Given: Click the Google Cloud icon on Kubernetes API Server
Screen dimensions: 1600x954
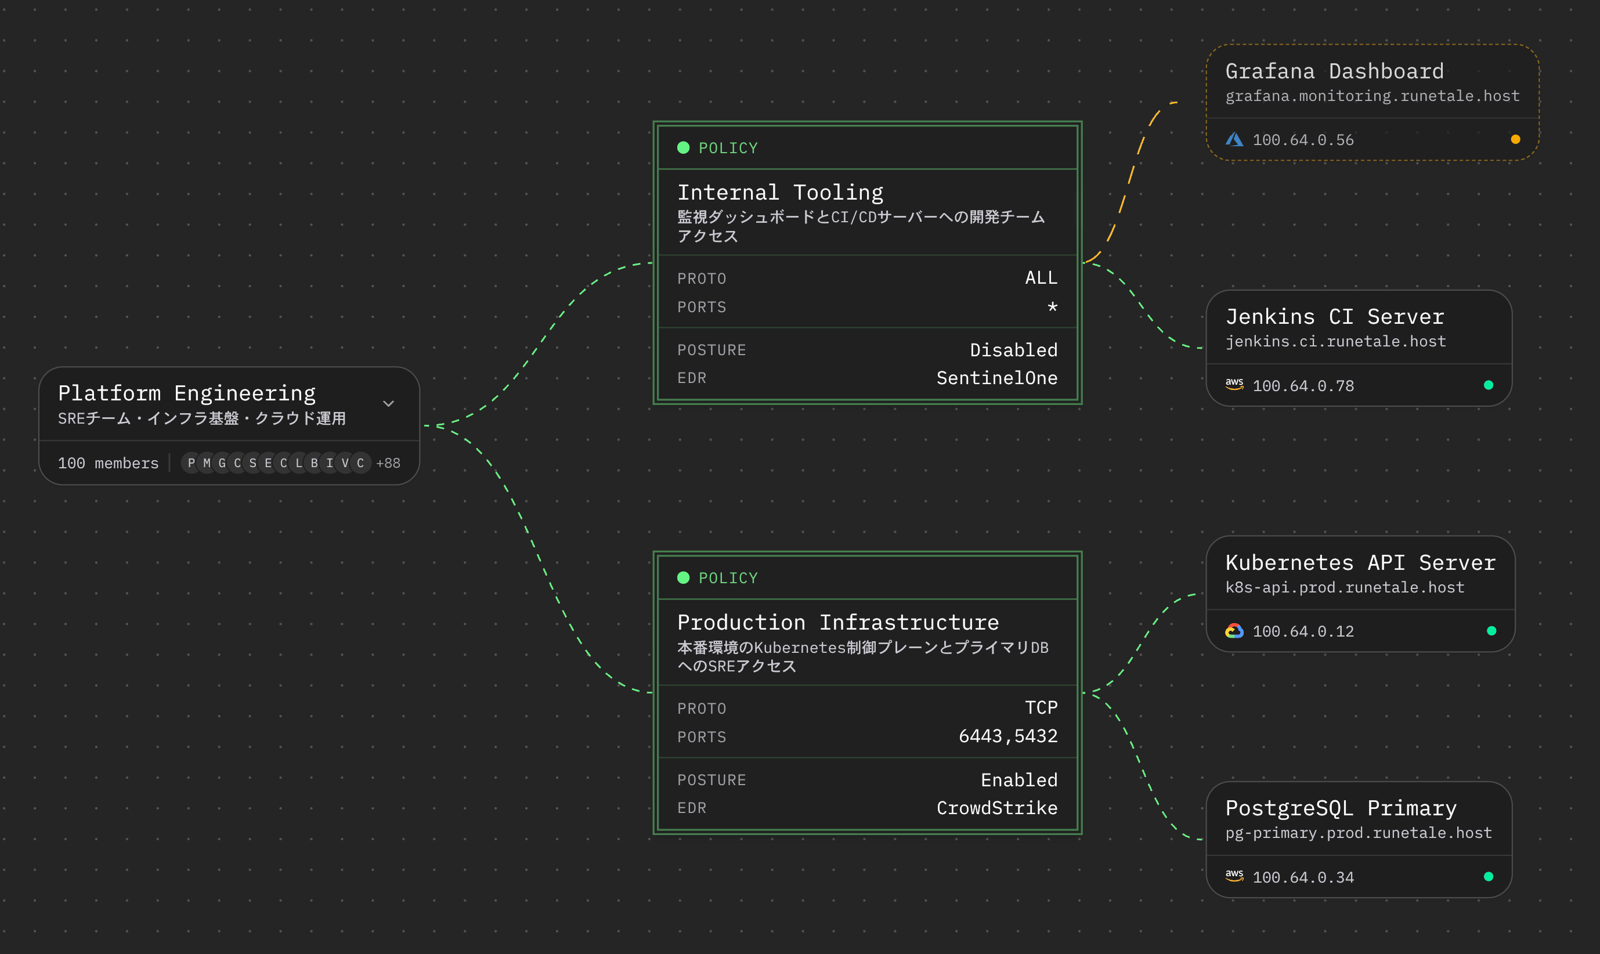Looking at the screenshot, I should 1234,631.
